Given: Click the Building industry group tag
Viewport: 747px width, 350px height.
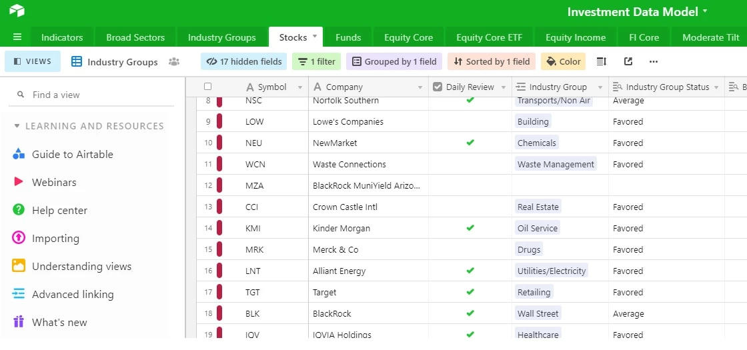Looking at the screenshot, I should point(533,121).
